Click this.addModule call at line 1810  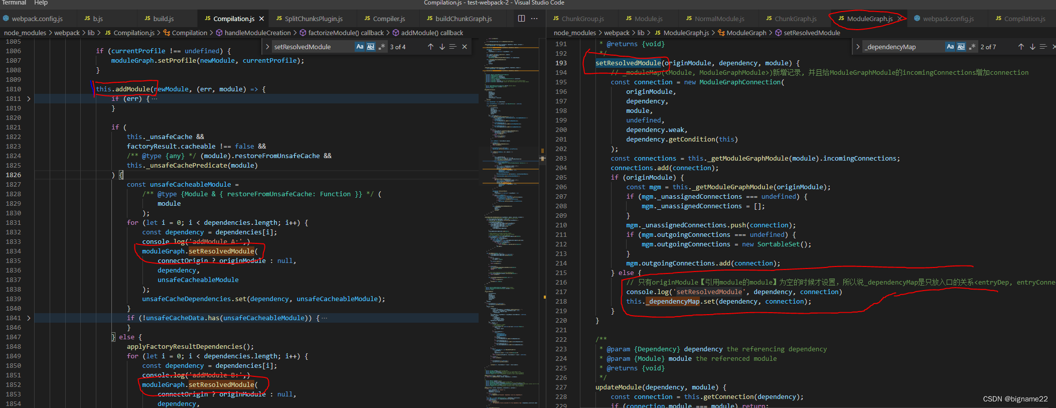pyautogui.click(x=123, y=89)
